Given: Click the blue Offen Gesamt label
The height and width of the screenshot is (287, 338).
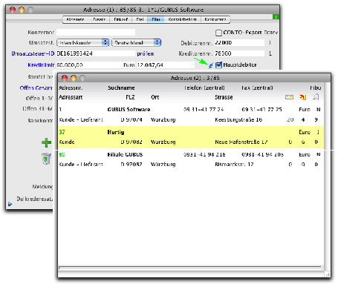Looking at the screenshot, I should coord(36,88).
